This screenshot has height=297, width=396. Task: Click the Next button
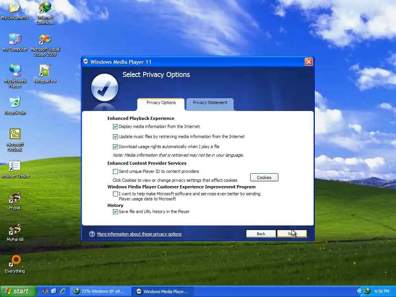coord(292,234)
